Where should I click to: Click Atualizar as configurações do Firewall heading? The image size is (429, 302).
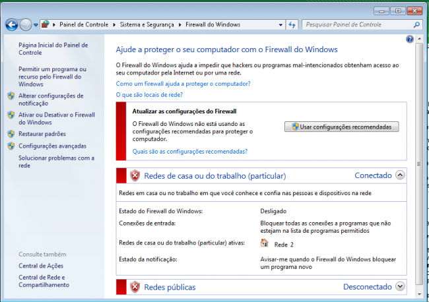click(184, 111)
